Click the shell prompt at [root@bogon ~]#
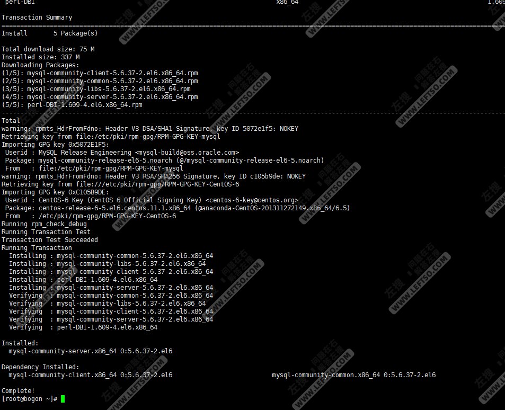505x410 pixels. [29, 399]
